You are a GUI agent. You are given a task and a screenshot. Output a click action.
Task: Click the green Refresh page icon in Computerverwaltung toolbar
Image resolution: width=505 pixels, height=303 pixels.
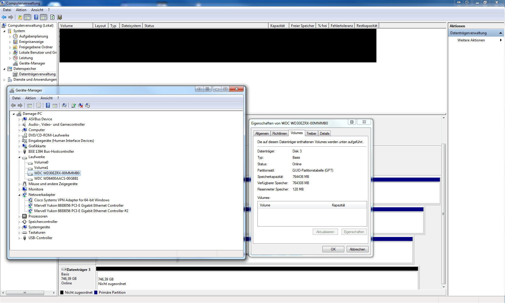click(52, 17)
